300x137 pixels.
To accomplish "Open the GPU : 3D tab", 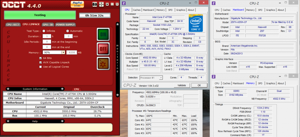I will click(x=48, y=25).
